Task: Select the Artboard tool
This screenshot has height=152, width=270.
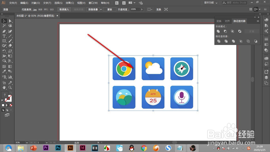Action: [x=4, y=83]
